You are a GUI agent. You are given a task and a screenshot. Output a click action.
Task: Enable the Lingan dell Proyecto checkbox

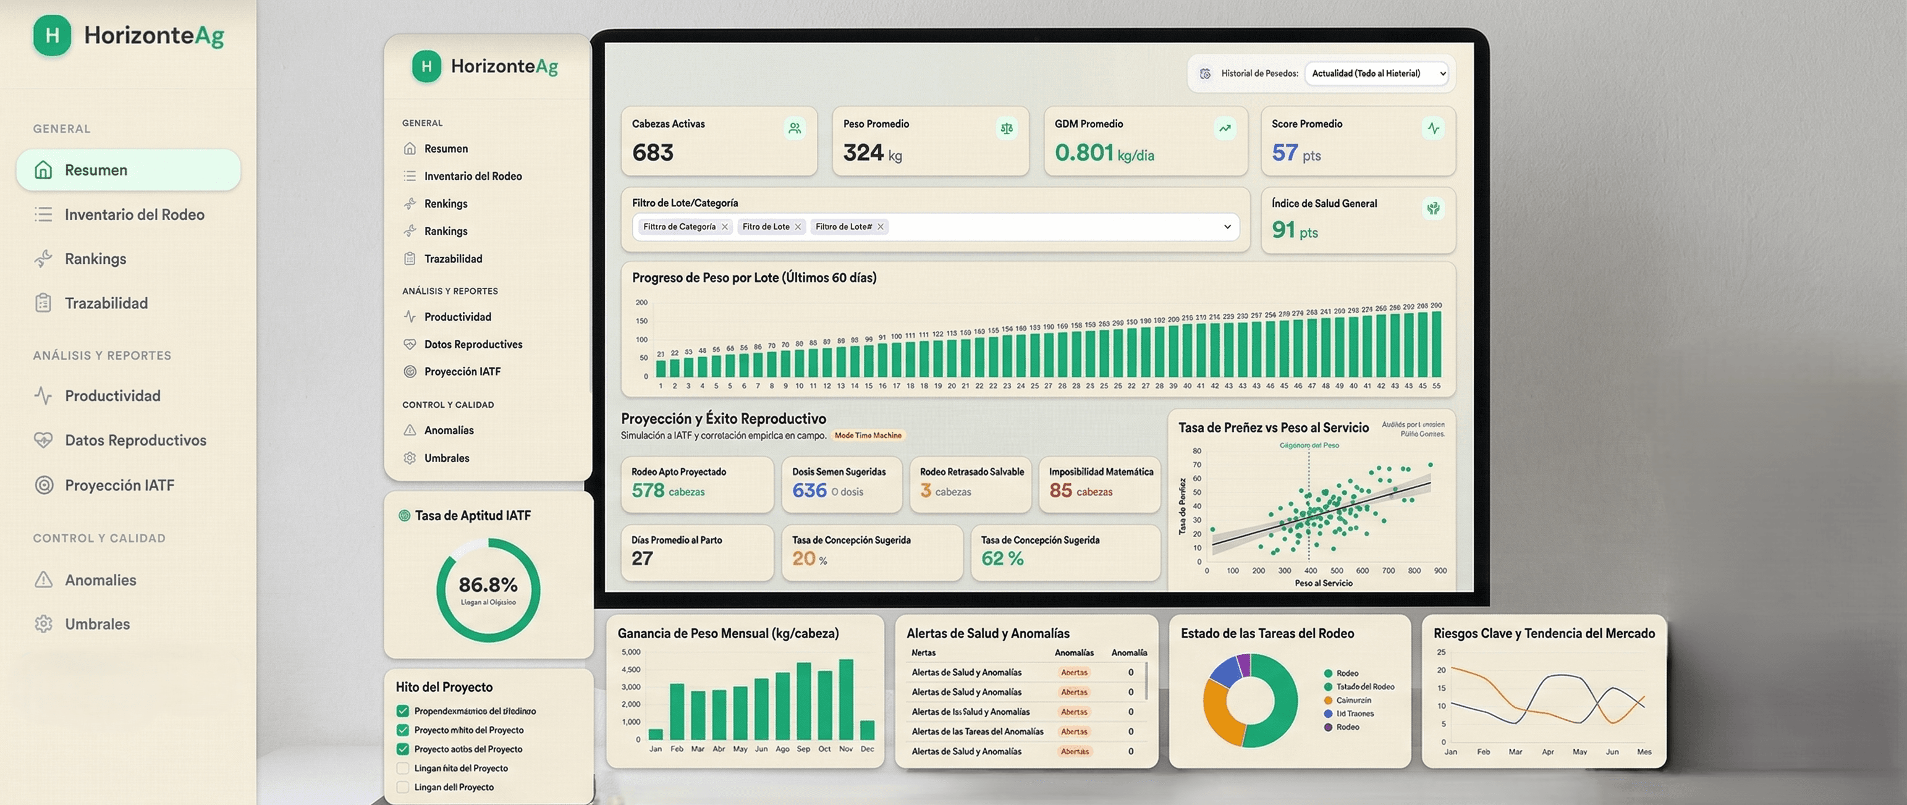403,787
